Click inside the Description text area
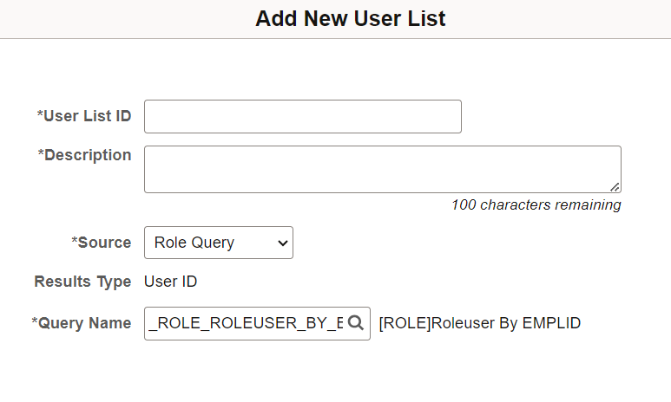 [x=383, y=169]
